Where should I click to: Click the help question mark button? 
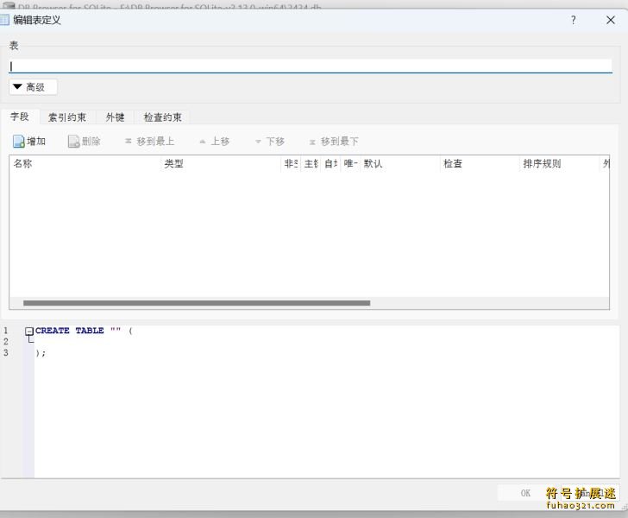573,20
